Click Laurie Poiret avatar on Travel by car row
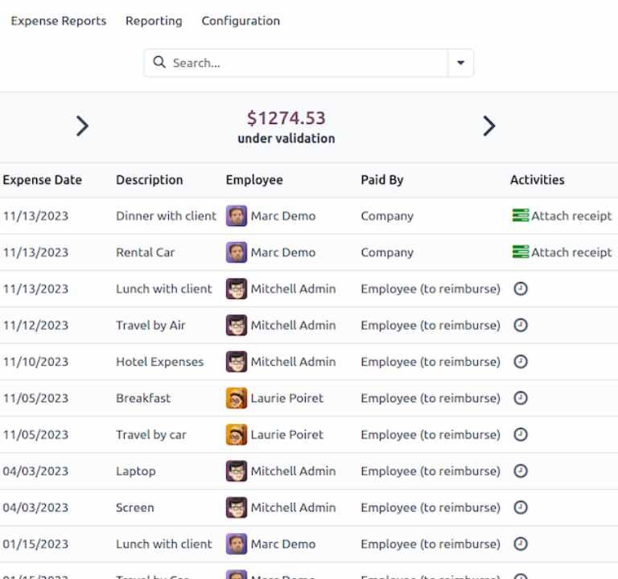The height and width of the screenshot is (579, 618). [x=236, y=434]
